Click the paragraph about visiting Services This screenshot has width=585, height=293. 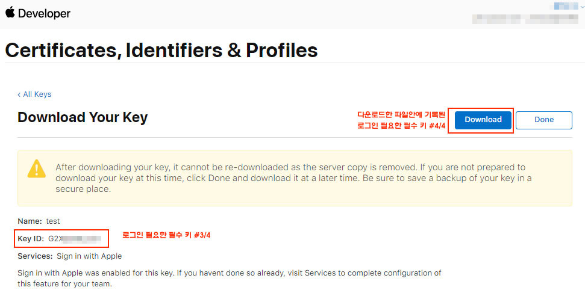click(x=230, y=278)
